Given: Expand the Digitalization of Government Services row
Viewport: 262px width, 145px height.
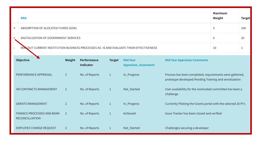Looking at the screenshot, I should point(14,38).
